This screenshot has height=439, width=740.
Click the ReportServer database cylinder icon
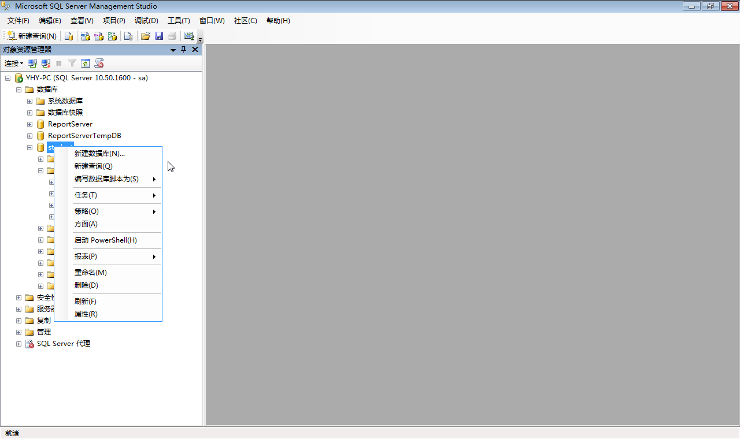coord(40,124)
